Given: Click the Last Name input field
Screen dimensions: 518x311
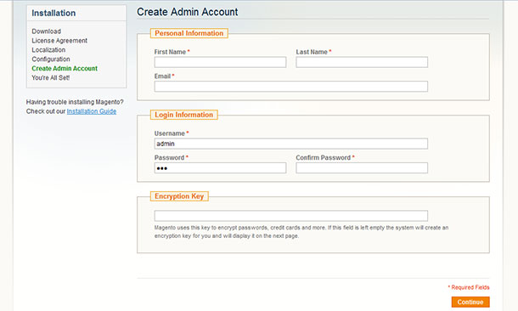Looking at the screenshot, I should [362, 62].
